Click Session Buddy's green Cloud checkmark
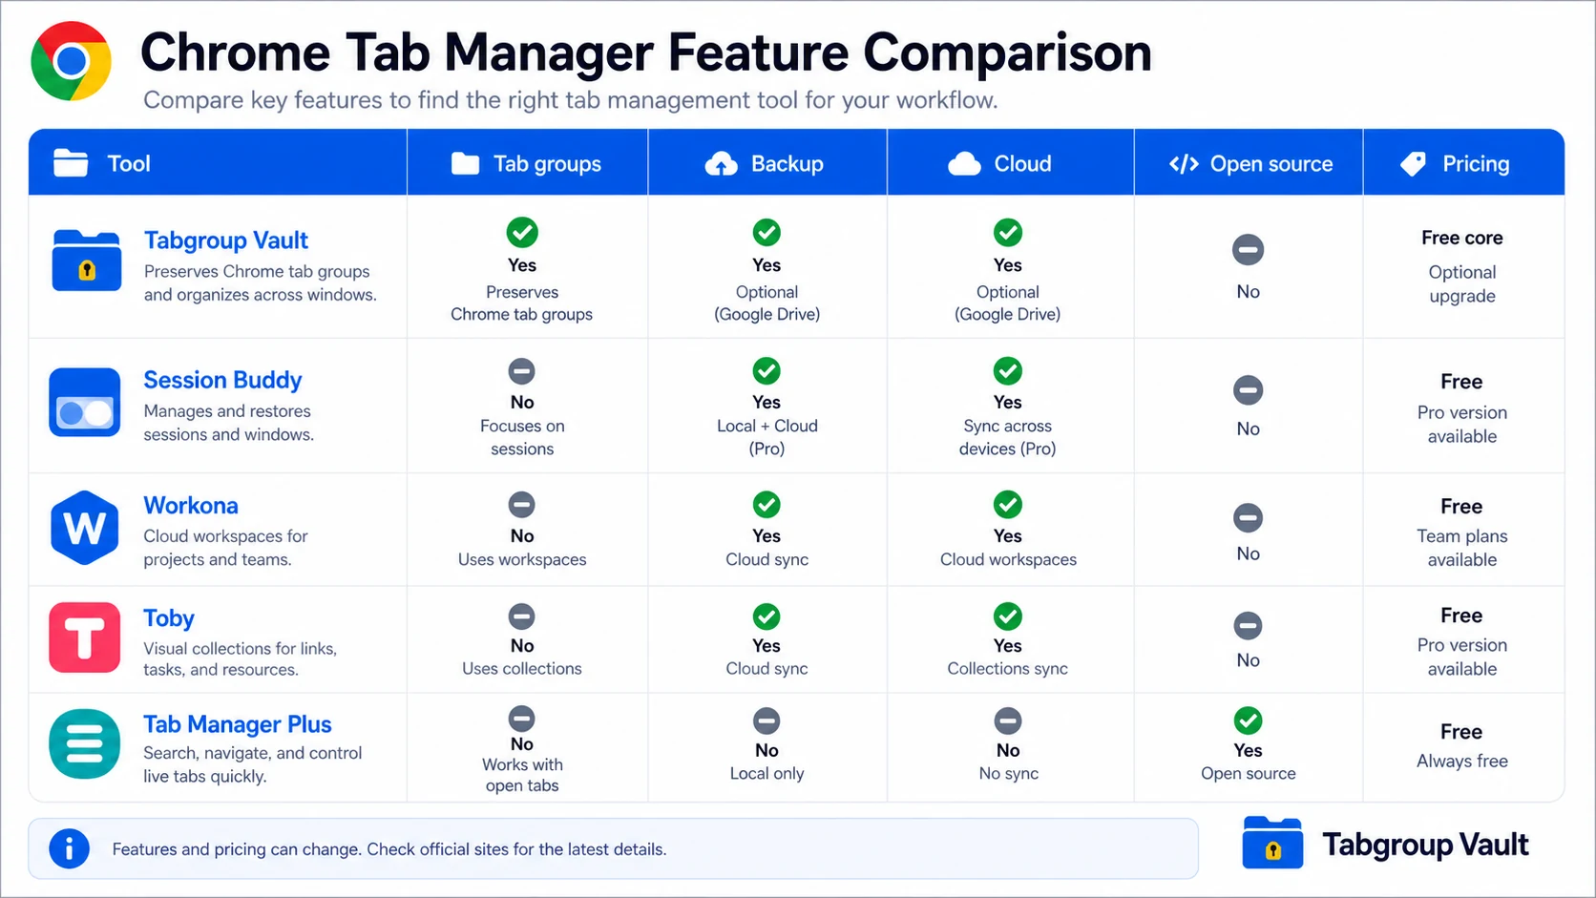This screenshot has height=898, width=1596. 1008,370
